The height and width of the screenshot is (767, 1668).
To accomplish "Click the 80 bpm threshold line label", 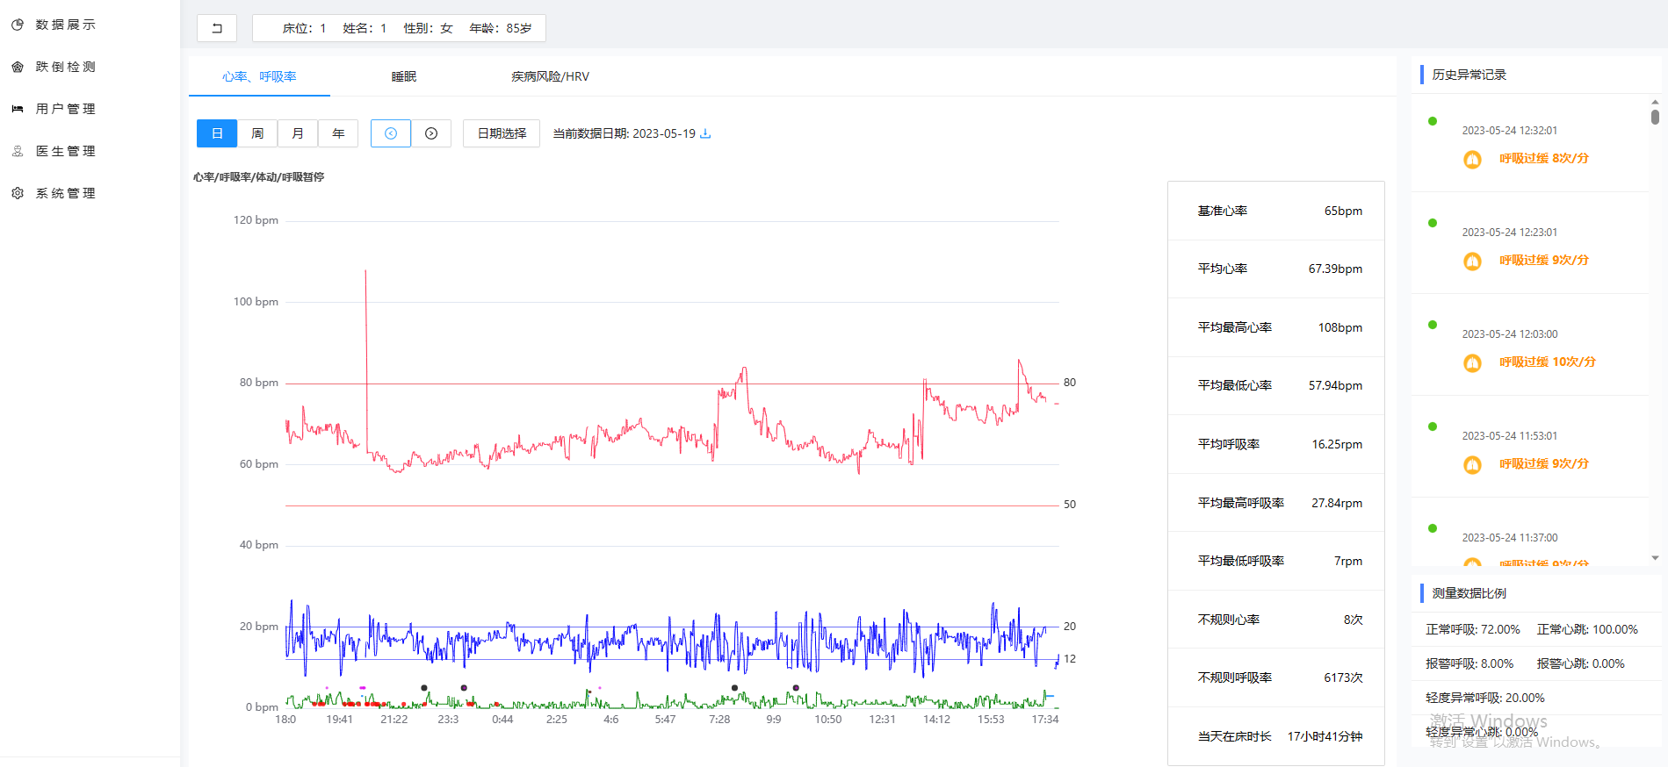I will [x=1069, y=383].
